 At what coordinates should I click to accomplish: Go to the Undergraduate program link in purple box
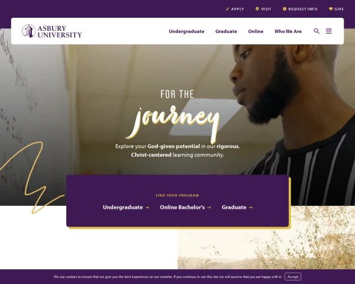point(122,207)
